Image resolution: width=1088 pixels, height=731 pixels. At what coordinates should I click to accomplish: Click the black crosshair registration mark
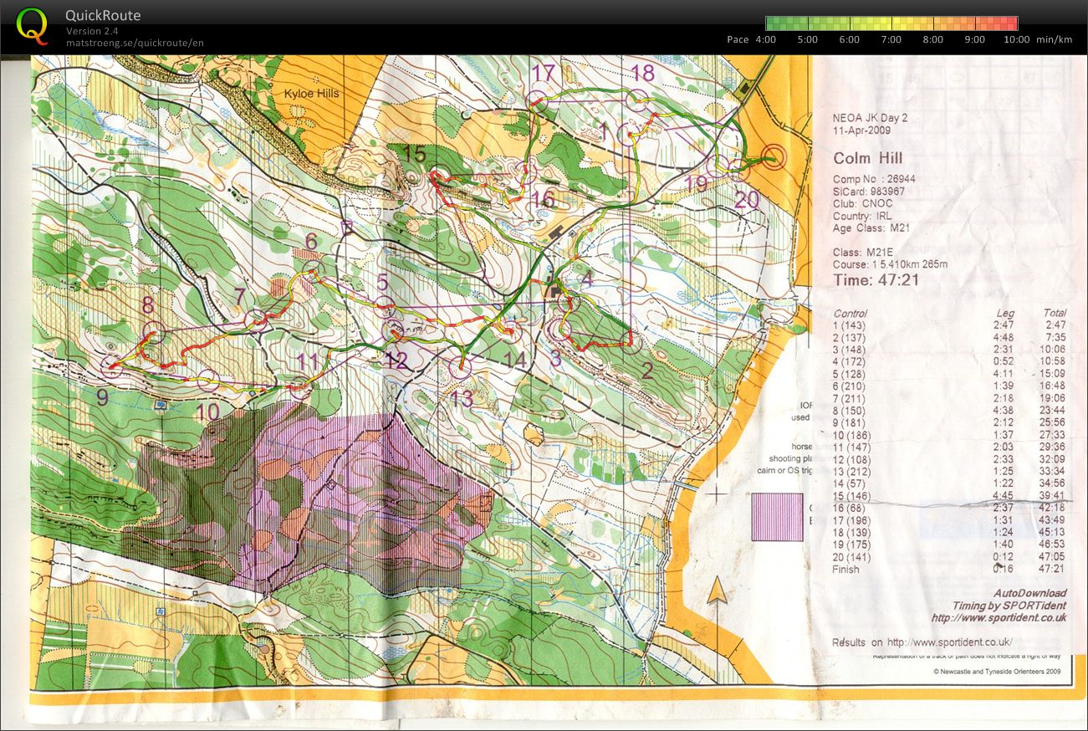coord(716,493)
